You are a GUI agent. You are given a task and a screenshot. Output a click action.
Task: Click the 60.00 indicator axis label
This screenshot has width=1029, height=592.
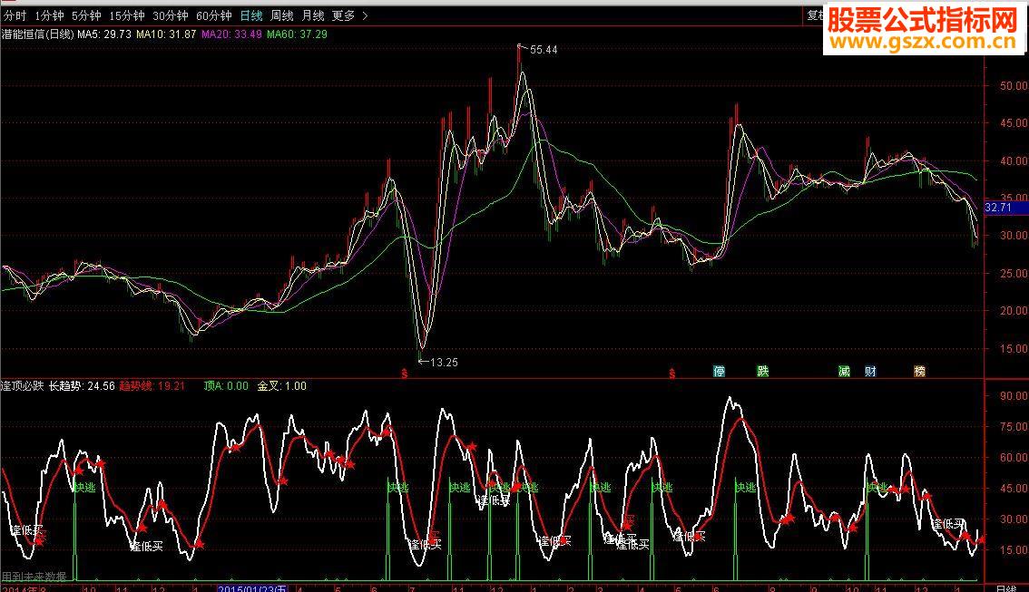(x=1014, y=458)
